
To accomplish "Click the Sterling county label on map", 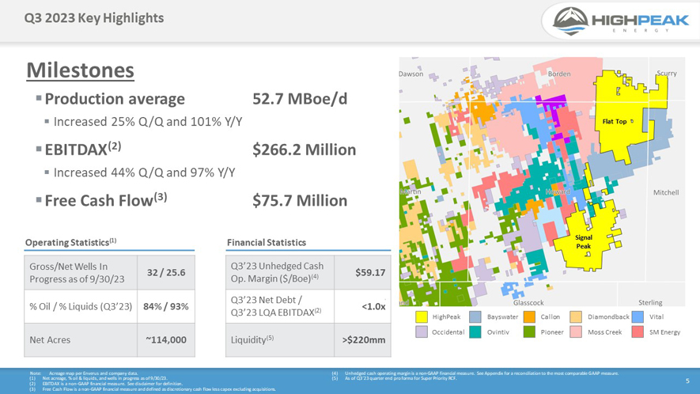I will pos(650,302).
